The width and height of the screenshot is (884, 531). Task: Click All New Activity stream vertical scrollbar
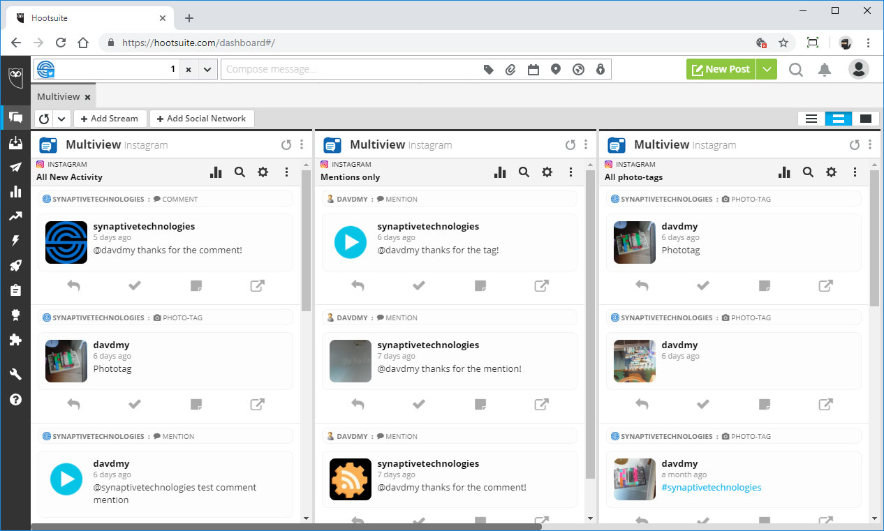(x=306, y=241)
